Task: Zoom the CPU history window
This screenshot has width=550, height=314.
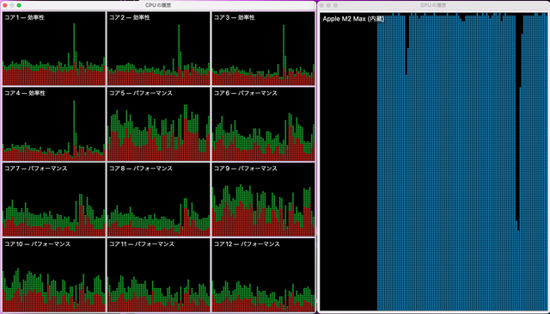Action: (19, 5)
